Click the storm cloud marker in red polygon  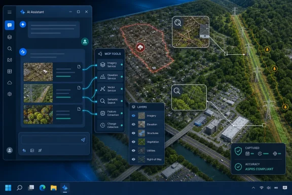tap(140, 47)
